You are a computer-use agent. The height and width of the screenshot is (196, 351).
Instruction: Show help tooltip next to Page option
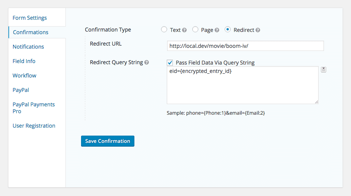[x=217, y=30]
